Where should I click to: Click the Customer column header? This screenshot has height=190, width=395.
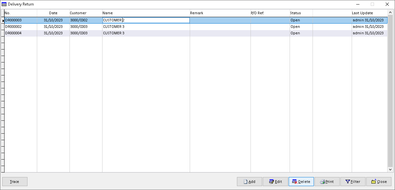86,13
